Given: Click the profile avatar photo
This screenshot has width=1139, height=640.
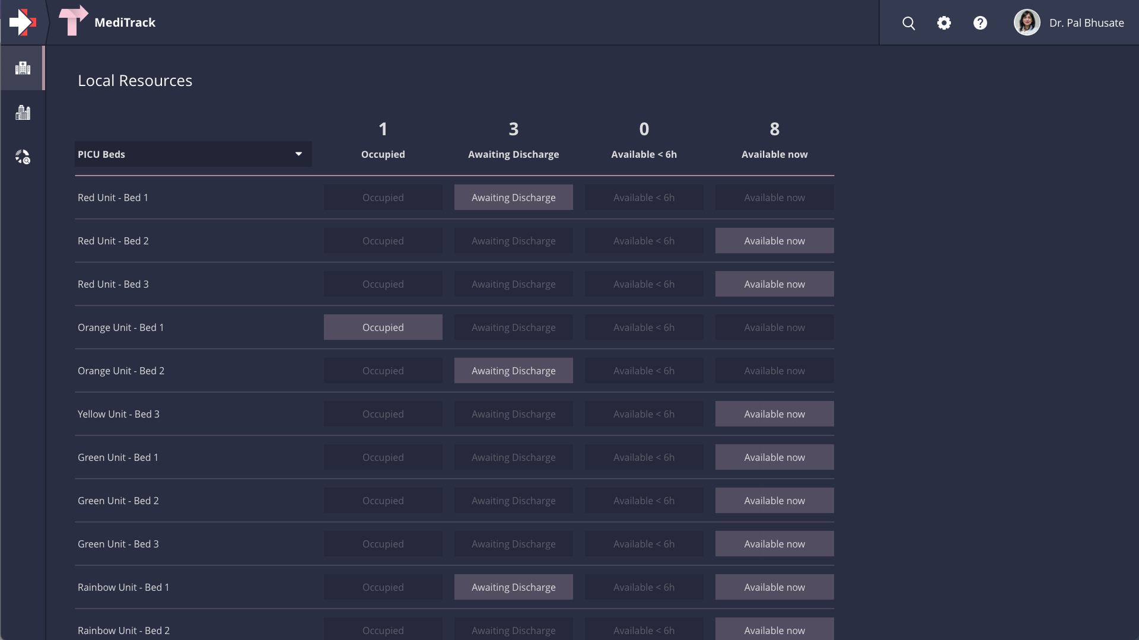Looking at the screenshot, I should tap(1027, 22).
